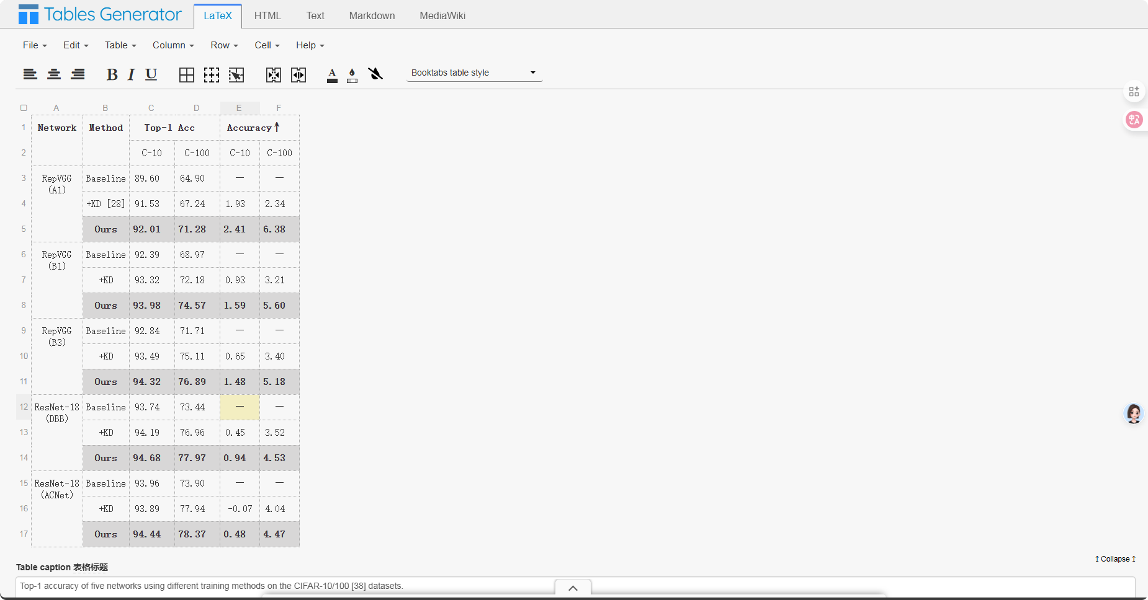
Task: Click the assistant avatar icon
Action: [x=1134, y=413]
